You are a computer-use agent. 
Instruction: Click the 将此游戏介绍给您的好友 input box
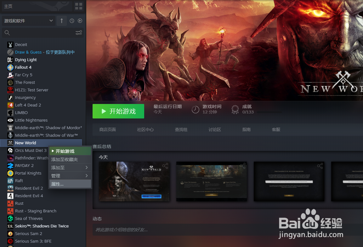(x=228, y=230)
